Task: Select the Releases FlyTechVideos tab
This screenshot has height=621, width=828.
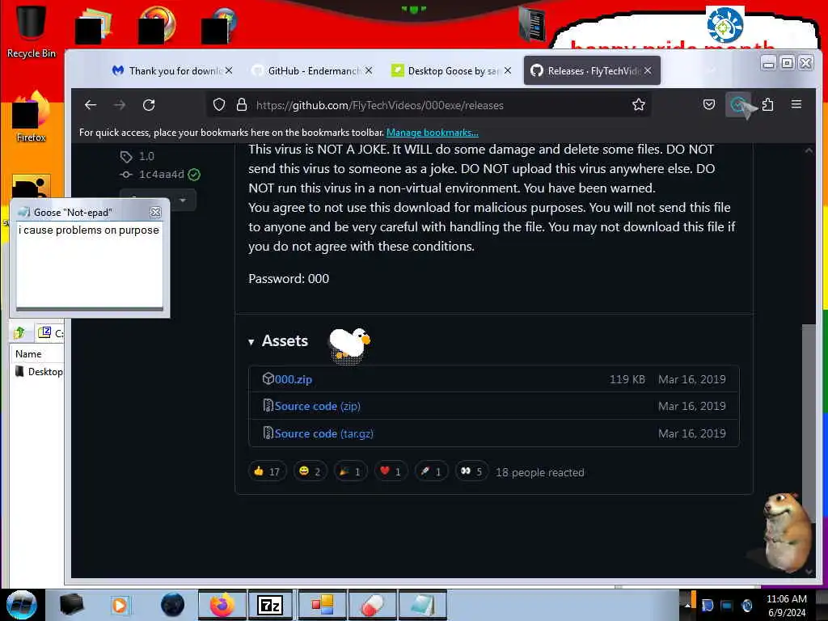Action: [x=591, y=71]
